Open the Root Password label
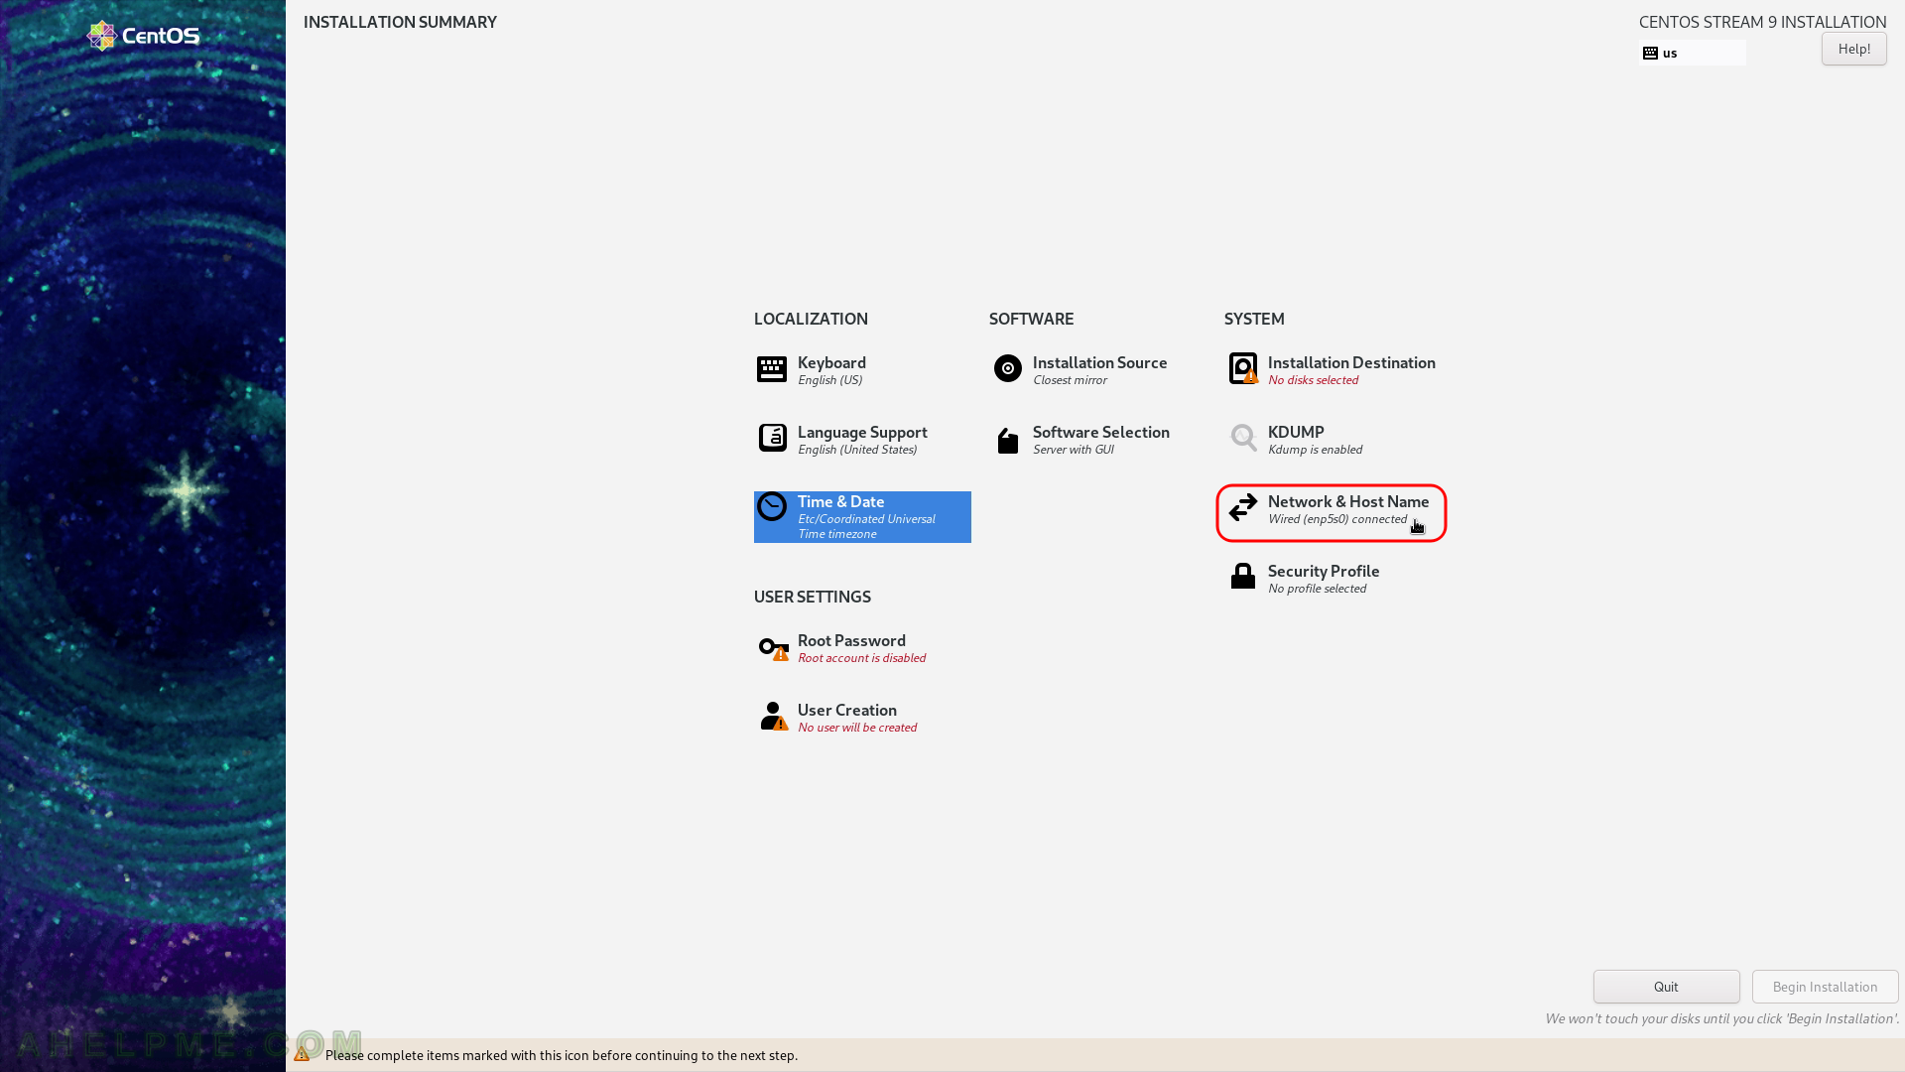Screen dimensions: 1905x1072 pos(851,641)
